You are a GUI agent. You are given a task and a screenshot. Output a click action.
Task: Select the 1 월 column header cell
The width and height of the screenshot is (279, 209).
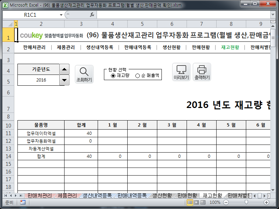(113, 125)
